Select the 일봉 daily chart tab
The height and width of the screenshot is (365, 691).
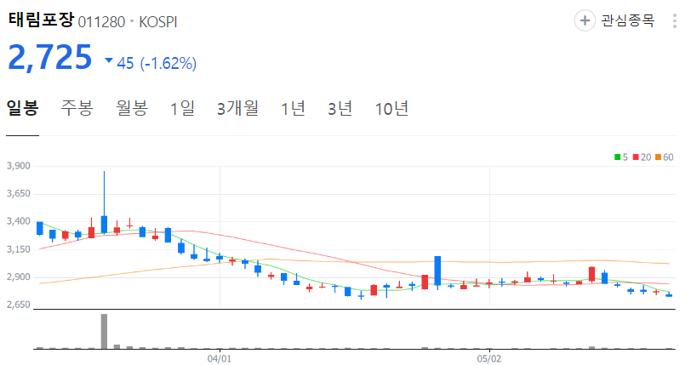[22, 108]
